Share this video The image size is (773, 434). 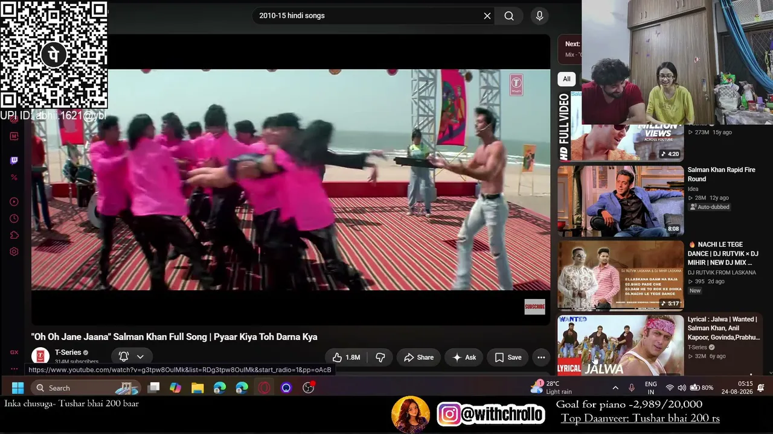(x=419, y=357)
